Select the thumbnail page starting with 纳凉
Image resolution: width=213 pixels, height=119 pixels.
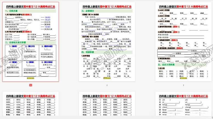tap(30, 104)
